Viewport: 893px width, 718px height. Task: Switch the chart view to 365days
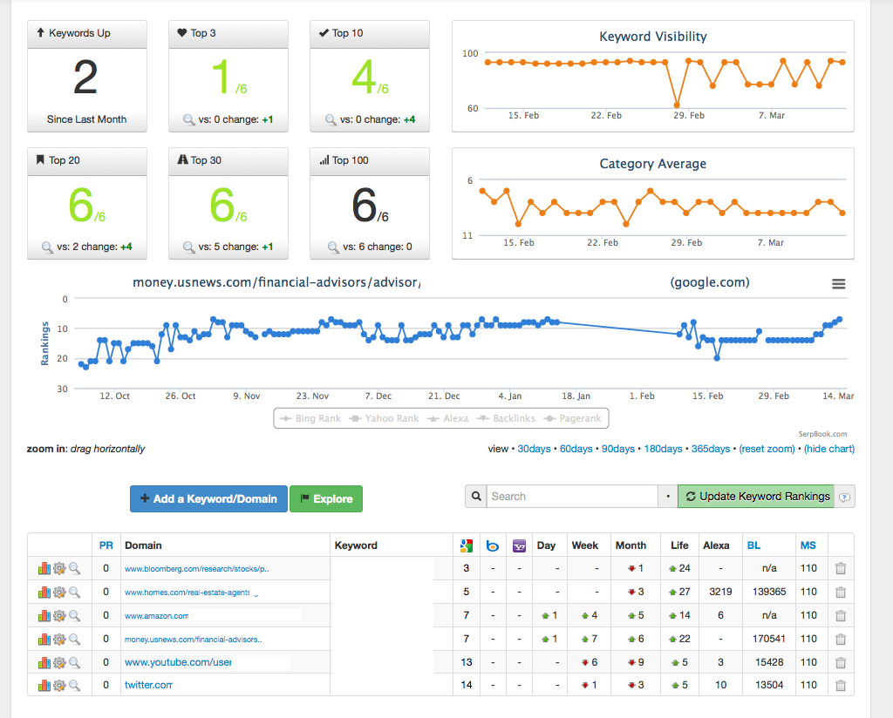(710, 449)
